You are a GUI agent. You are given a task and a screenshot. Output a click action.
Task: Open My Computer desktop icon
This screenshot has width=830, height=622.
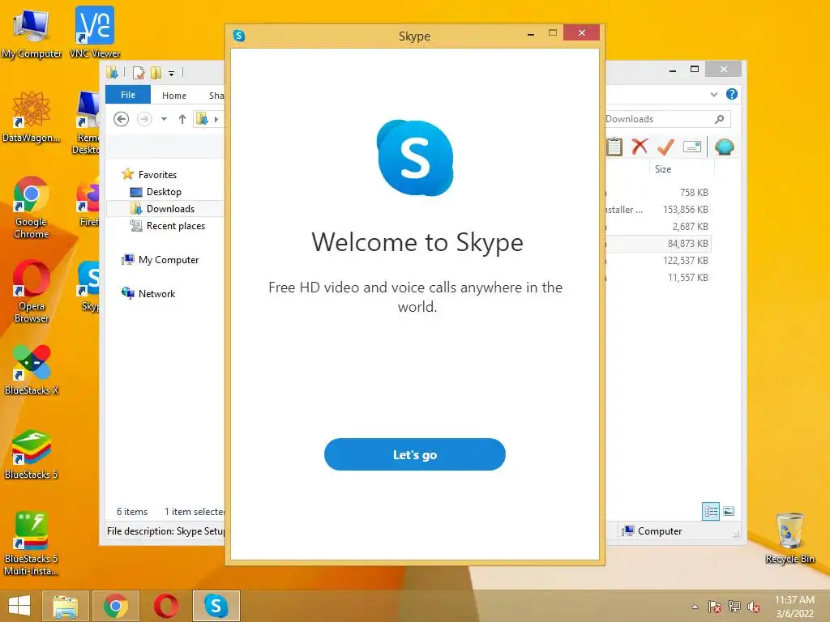pyautogui.click(x=32, y=32)
